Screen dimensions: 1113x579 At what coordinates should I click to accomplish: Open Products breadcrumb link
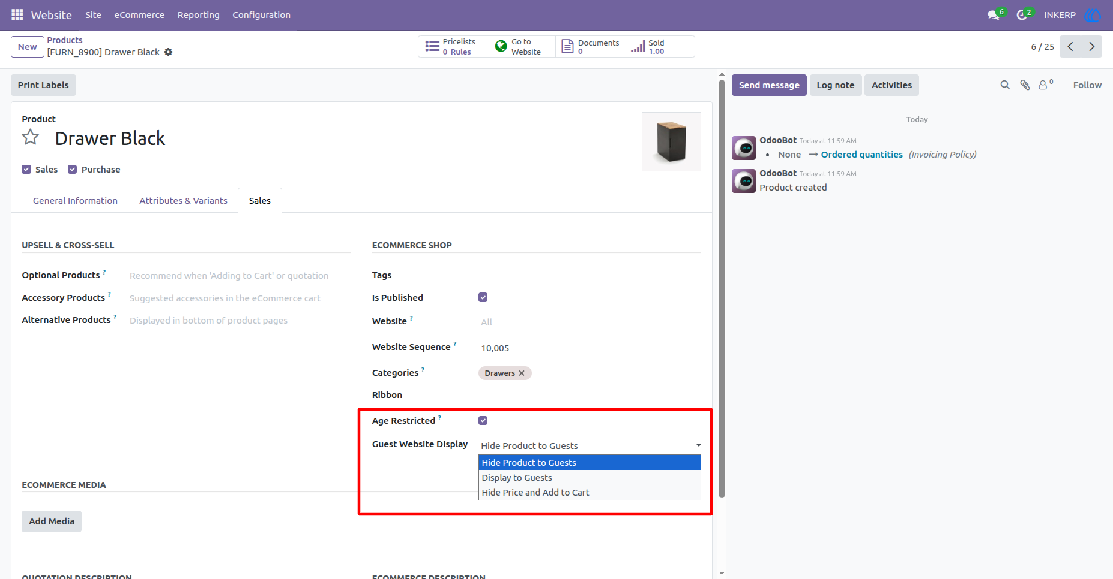pos(65,40)
